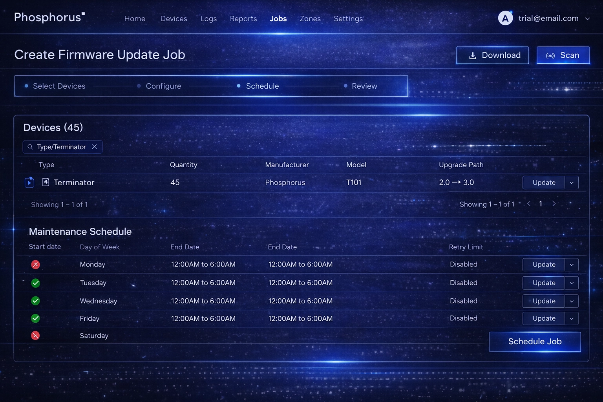This screenshot has height=402, width=603.
Task: Disable the Tuesday maintenance window
Action: click(x=35, y=283)
